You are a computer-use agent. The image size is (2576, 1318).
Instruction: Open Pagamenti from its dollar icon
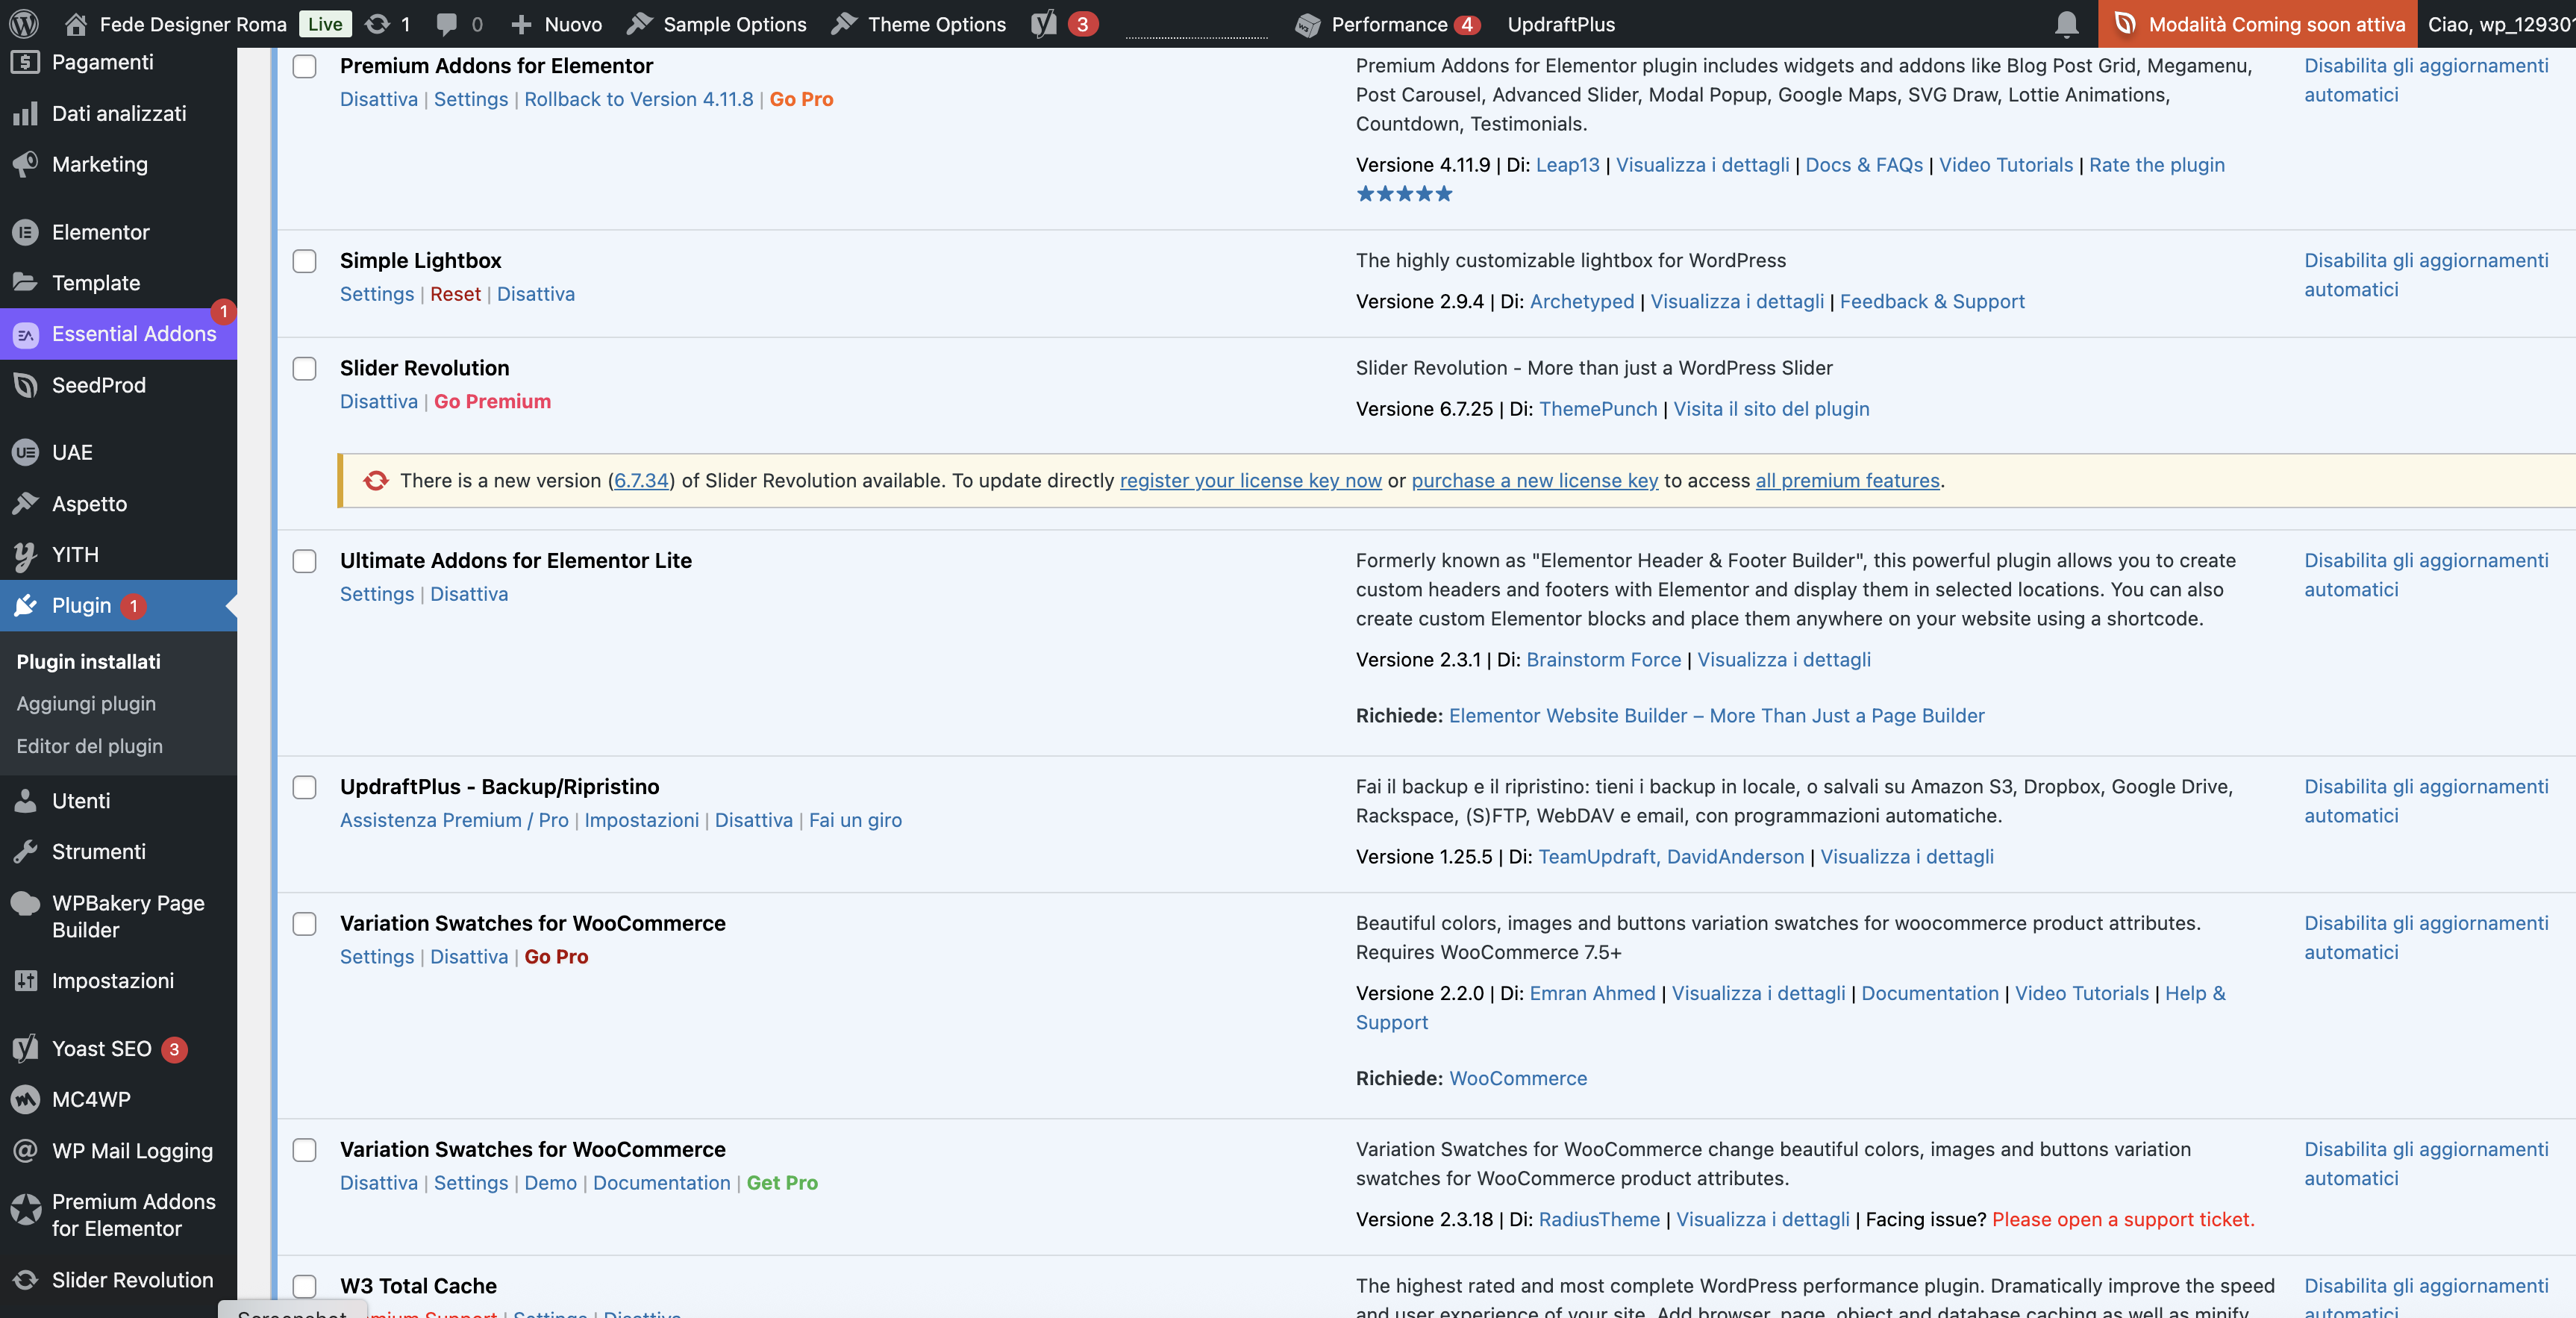pos(25,62)
